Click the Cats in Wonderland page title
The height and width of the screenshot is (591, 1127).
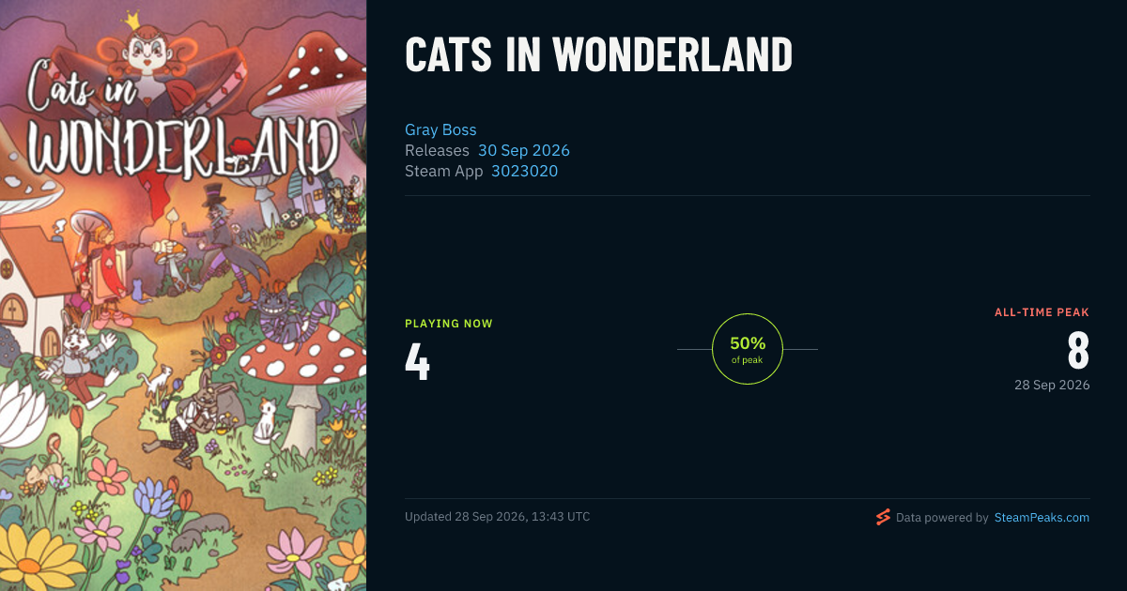(x=598, y=55)
